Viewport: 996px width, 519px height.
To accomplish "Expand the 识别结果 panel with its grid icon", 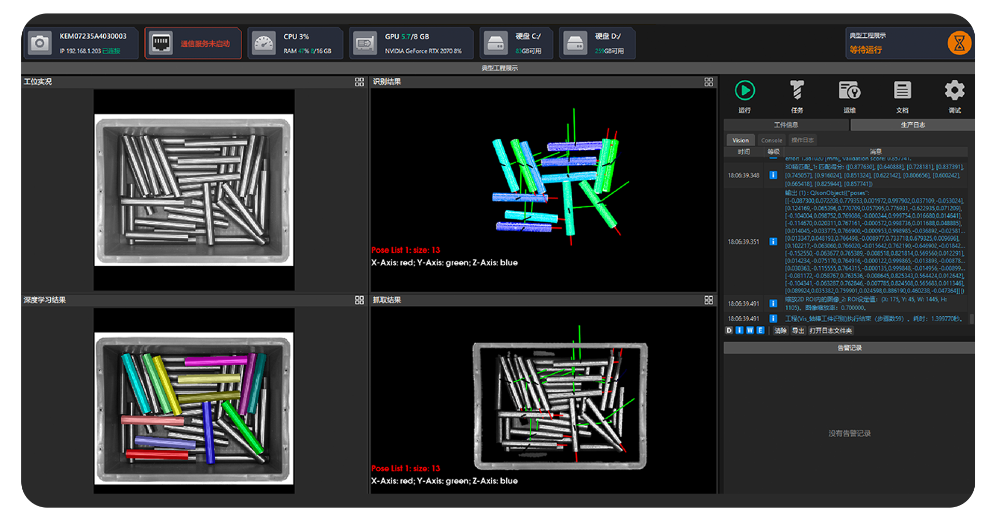I will click(x=709, y=82).
